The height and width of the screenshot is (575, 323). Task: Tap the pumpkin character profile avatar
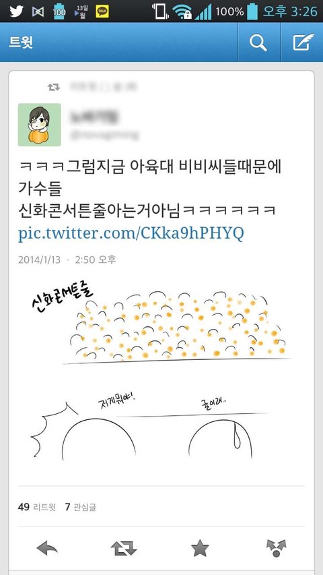tap(40, 125)
